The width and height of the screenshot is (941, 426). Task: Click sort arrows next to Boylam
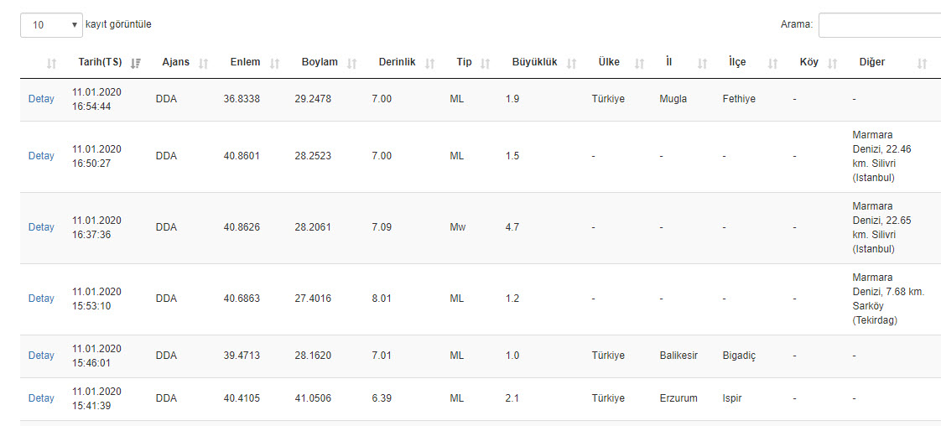point(352,63)
